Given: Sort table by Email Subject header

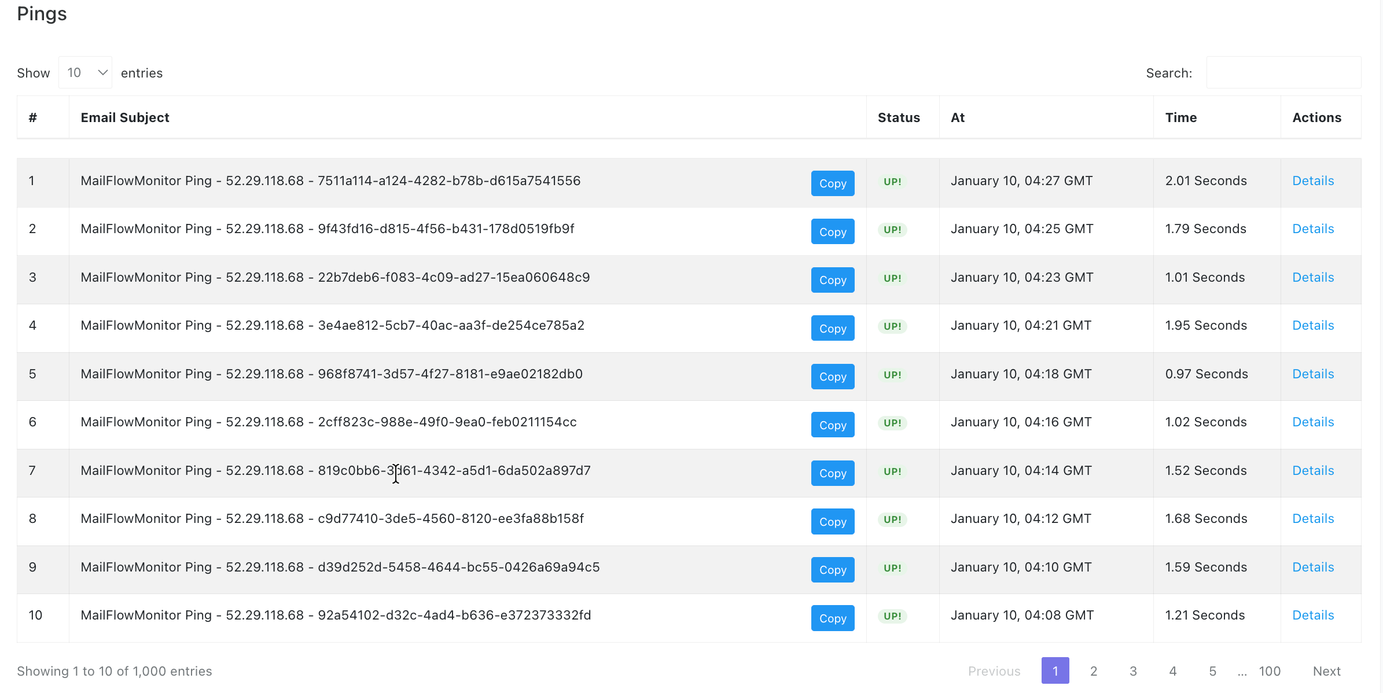Looking at the screenshot, I should pyautogui.click(x=124, y=117).
